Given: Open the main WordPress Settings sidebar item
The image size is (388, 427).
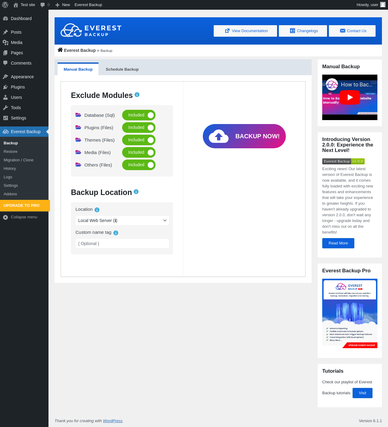Looking at the screenshot, I should 24,118.
